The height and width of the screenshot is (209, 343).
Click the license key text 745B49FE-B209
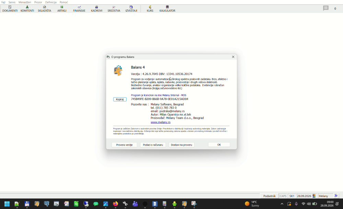tap(159, 99)
